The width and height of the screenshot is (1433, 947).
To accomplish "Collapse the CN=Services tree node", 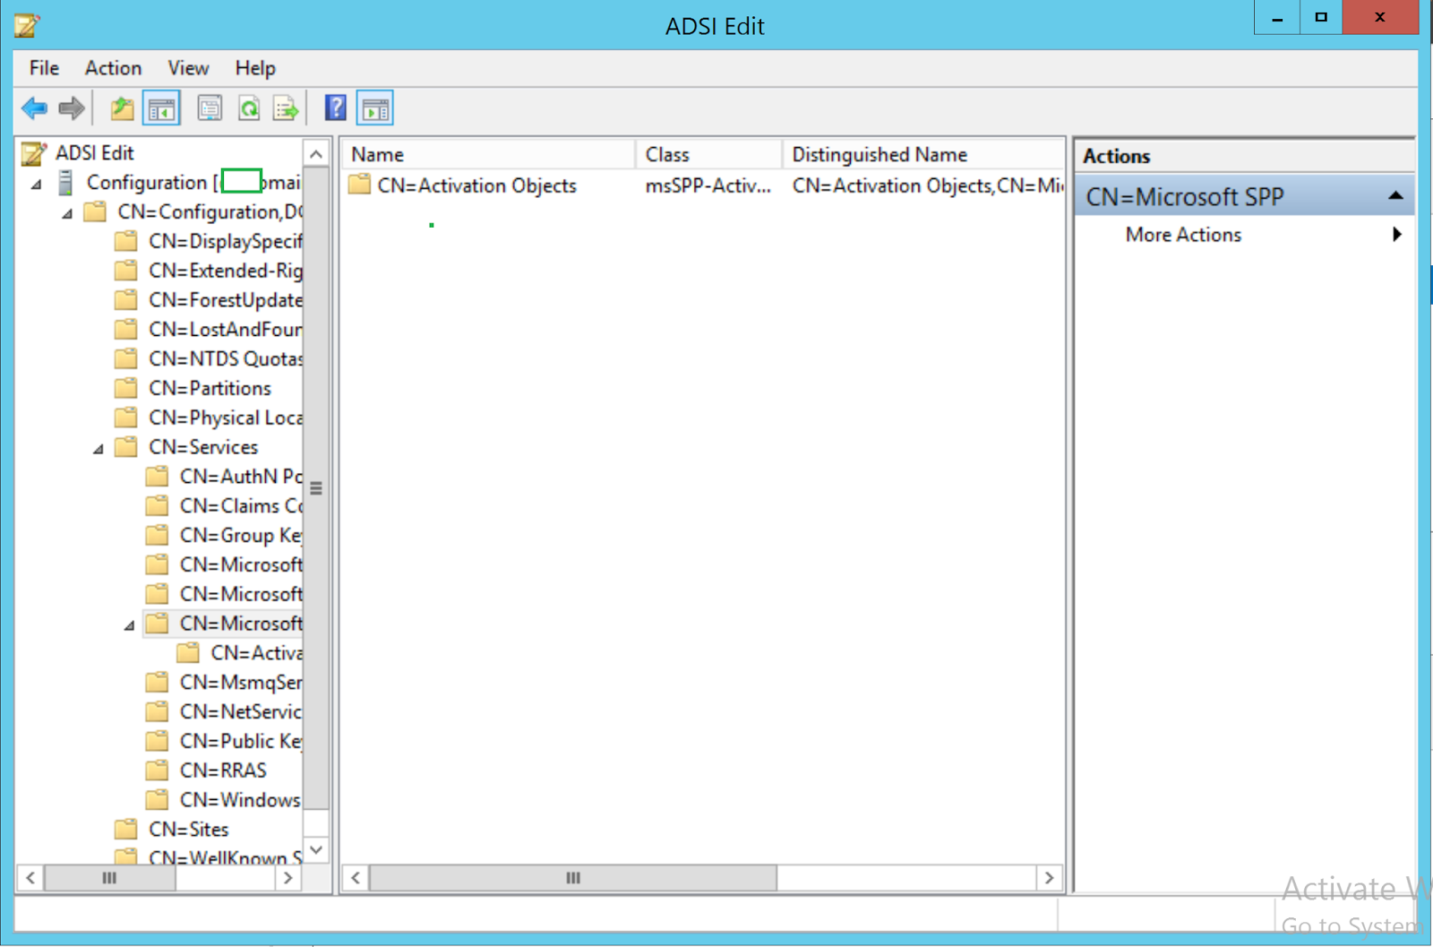I will coord(99,447).
